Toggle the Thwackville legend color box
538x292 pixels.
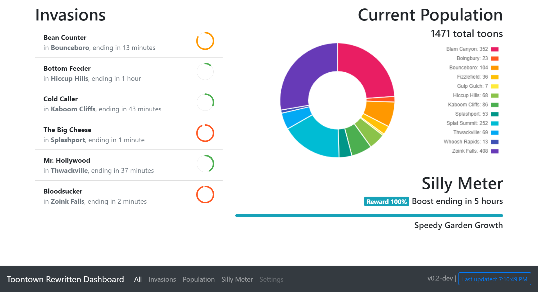coord(495,132)
